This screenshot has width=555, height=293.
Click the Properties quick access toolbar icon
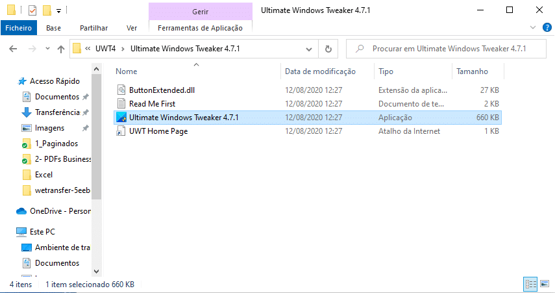point(32,10)
